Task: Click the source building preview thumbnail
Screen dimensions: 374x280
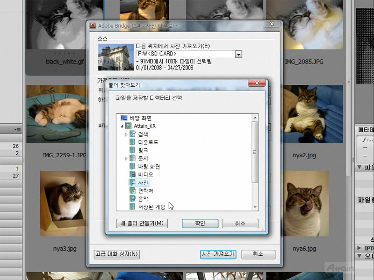Action: [115, 57]
